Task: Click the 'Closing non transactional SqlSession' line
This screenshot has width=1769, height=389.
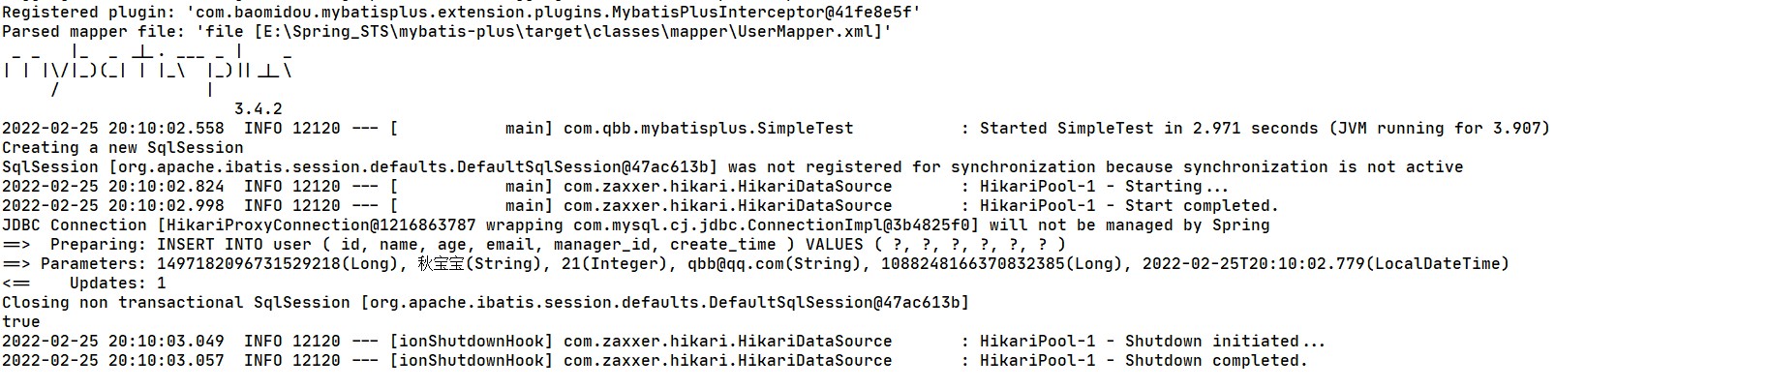Action: [x=485, y=303]
